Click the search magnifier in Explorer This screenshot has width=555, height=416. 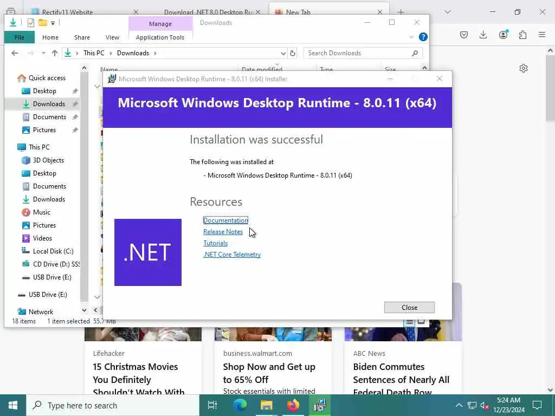tap(415, 53)
